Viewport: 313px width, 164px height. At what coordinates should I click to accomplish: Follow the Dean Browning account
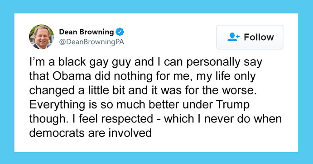click(x=250, y=37)
